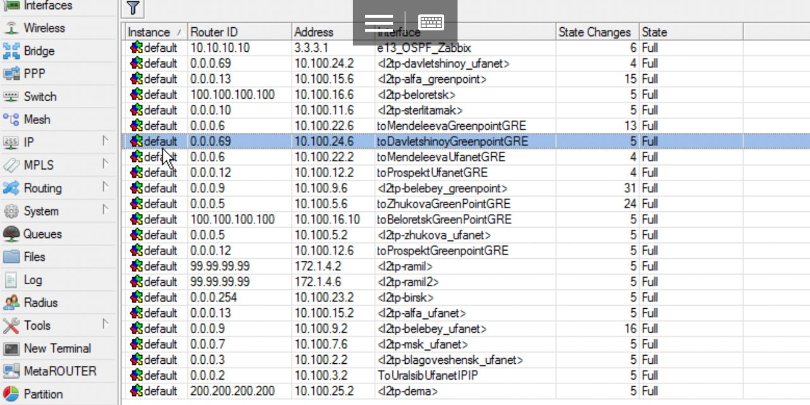
Task: Click the IP sidebar icon
Action: coord(11,142)
